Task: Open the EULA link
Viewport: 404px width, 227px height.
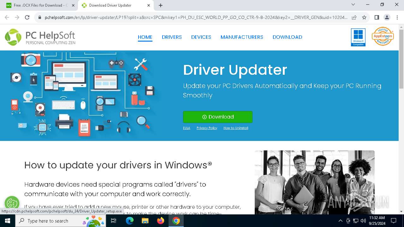Action: [x=187, y=128]
